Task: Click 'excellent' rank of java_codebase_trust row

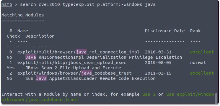Action: (202, 73)
